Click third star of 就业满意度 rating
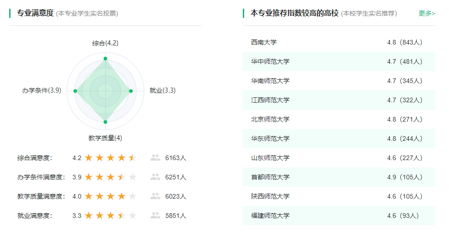Image resolution: width=449 pixels, height=233 pixels. [110, 216]
